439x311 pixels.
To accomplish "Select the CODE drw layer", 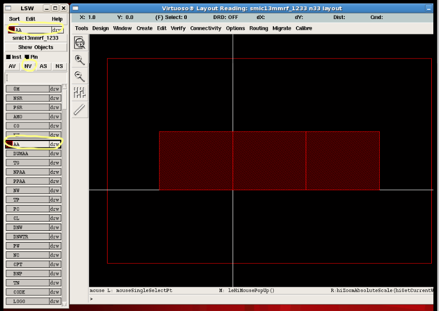I will click(x=33, y=292).
